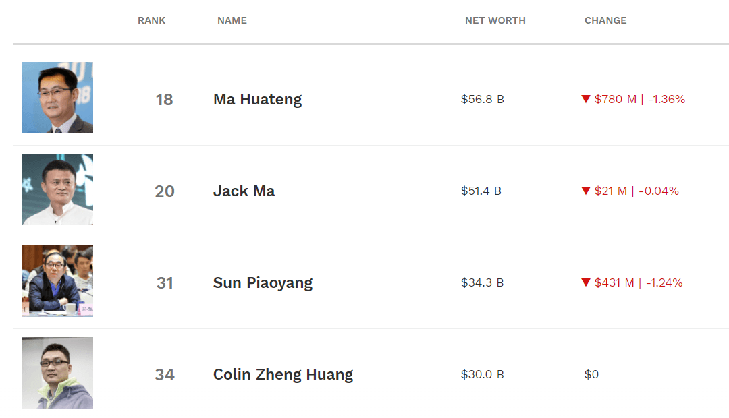Click rank number 20
Screen dimensions: 729x418
(165, 191)
